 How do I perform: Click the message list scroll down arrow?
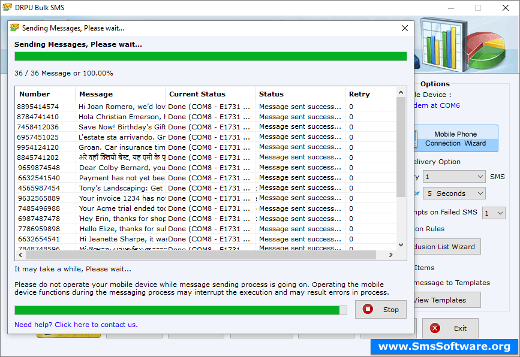coord(401,245)
